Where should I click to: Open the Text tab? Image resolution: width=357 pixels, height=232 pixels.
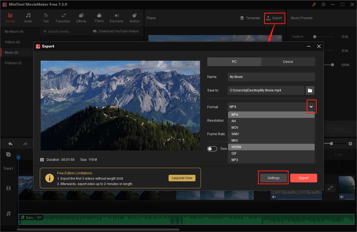point(46,18)
